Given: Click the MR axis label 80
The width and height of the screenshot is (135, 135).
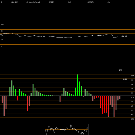Looking at the screenshot, I should pos(132,80).
